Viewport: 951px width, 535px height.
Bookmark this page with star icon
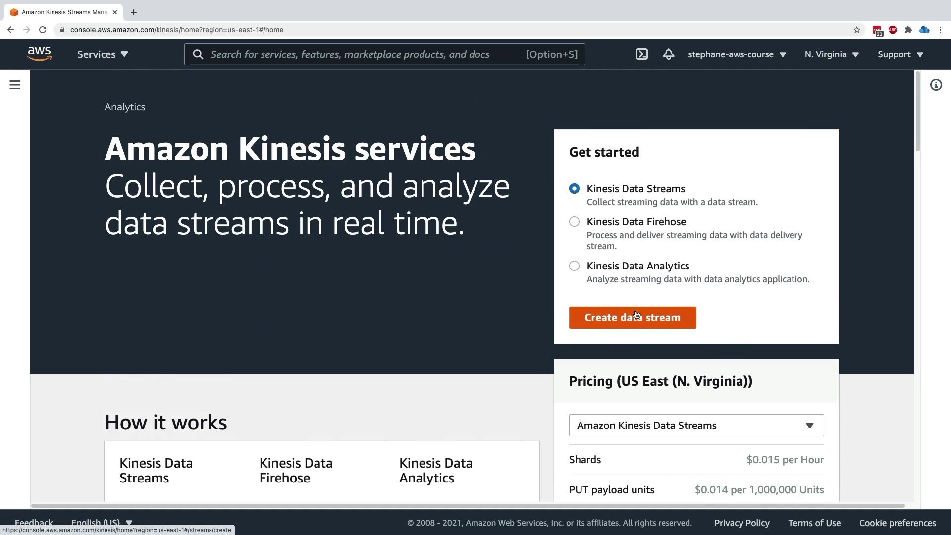pyautogui.click(x=857, y=30)
